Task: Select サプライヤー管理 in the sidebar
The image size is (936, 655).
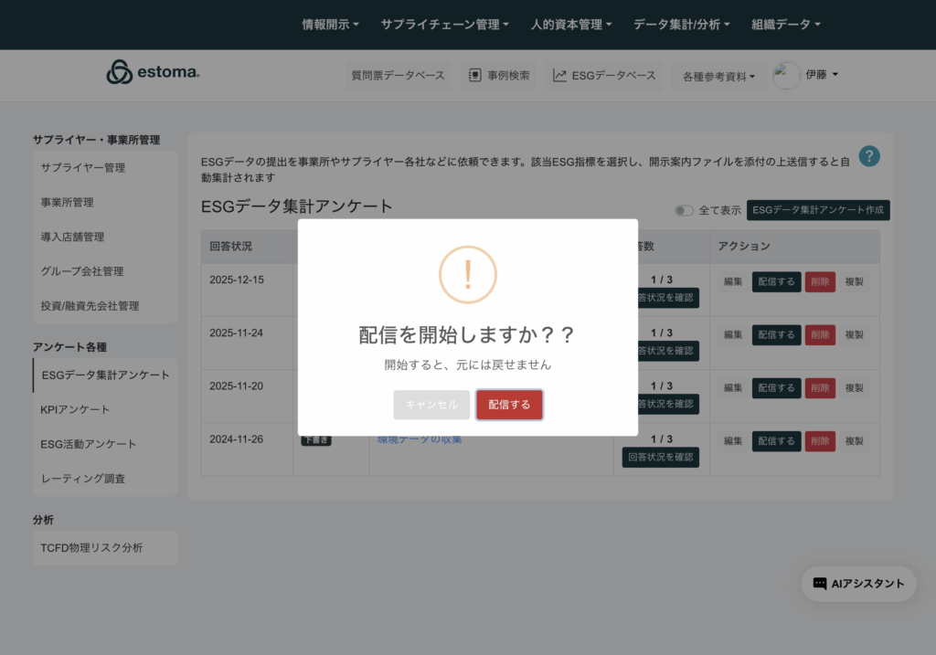Action: pos(83,168)
